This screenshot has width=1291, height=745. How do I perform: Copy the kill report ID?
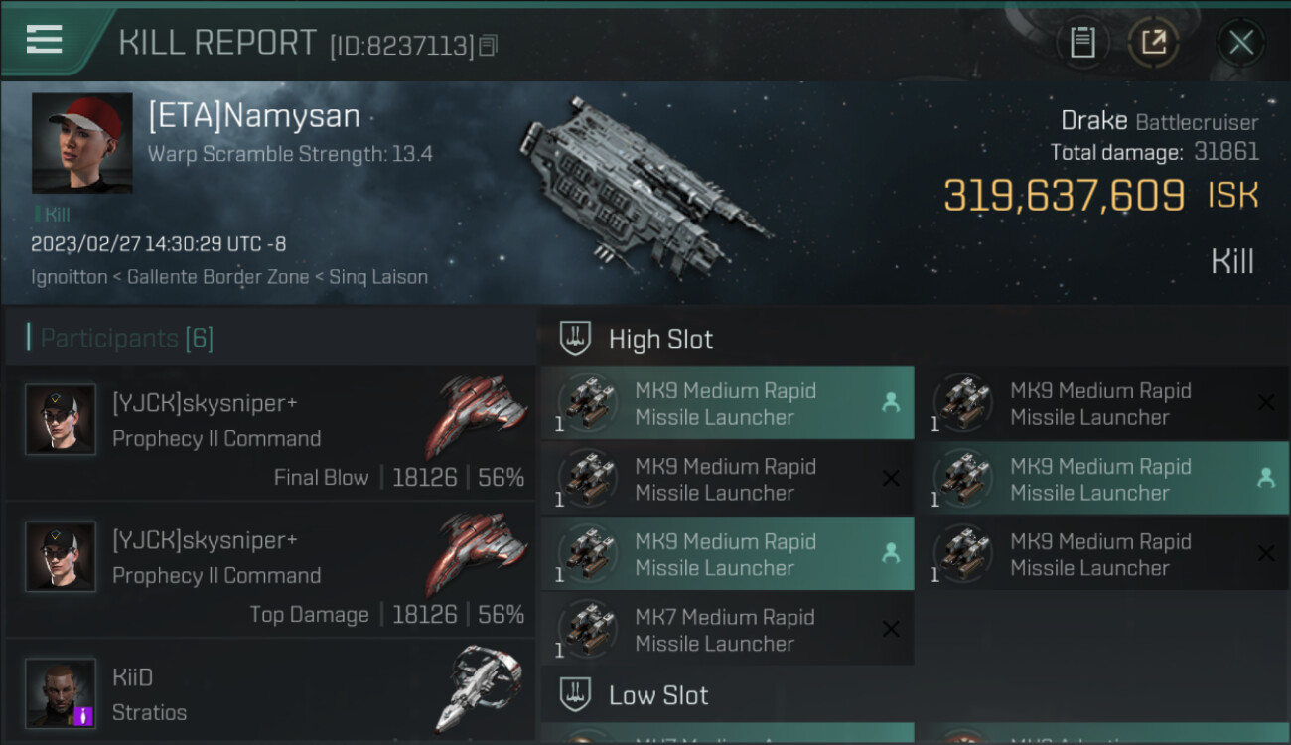(488, 45)
